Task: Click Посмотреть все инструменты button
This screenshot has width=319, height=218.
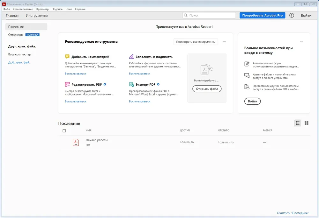Action: (196, 42)
